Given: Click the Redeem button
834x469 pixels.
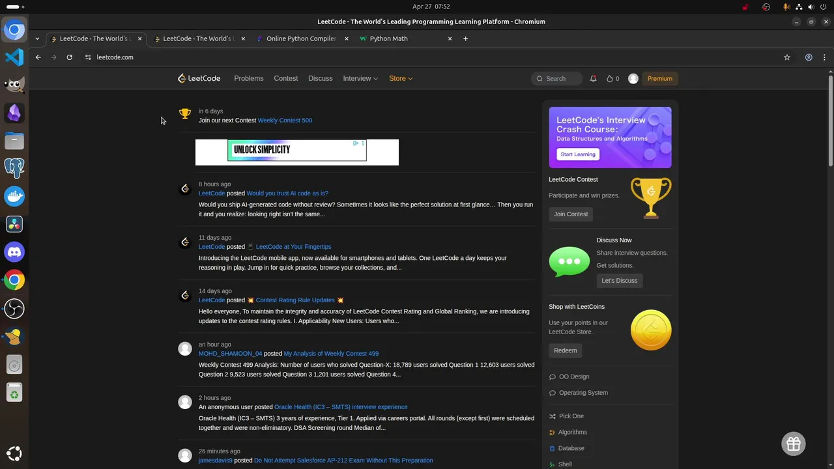Looking at the screenshot, I should (x=565, y=350).
